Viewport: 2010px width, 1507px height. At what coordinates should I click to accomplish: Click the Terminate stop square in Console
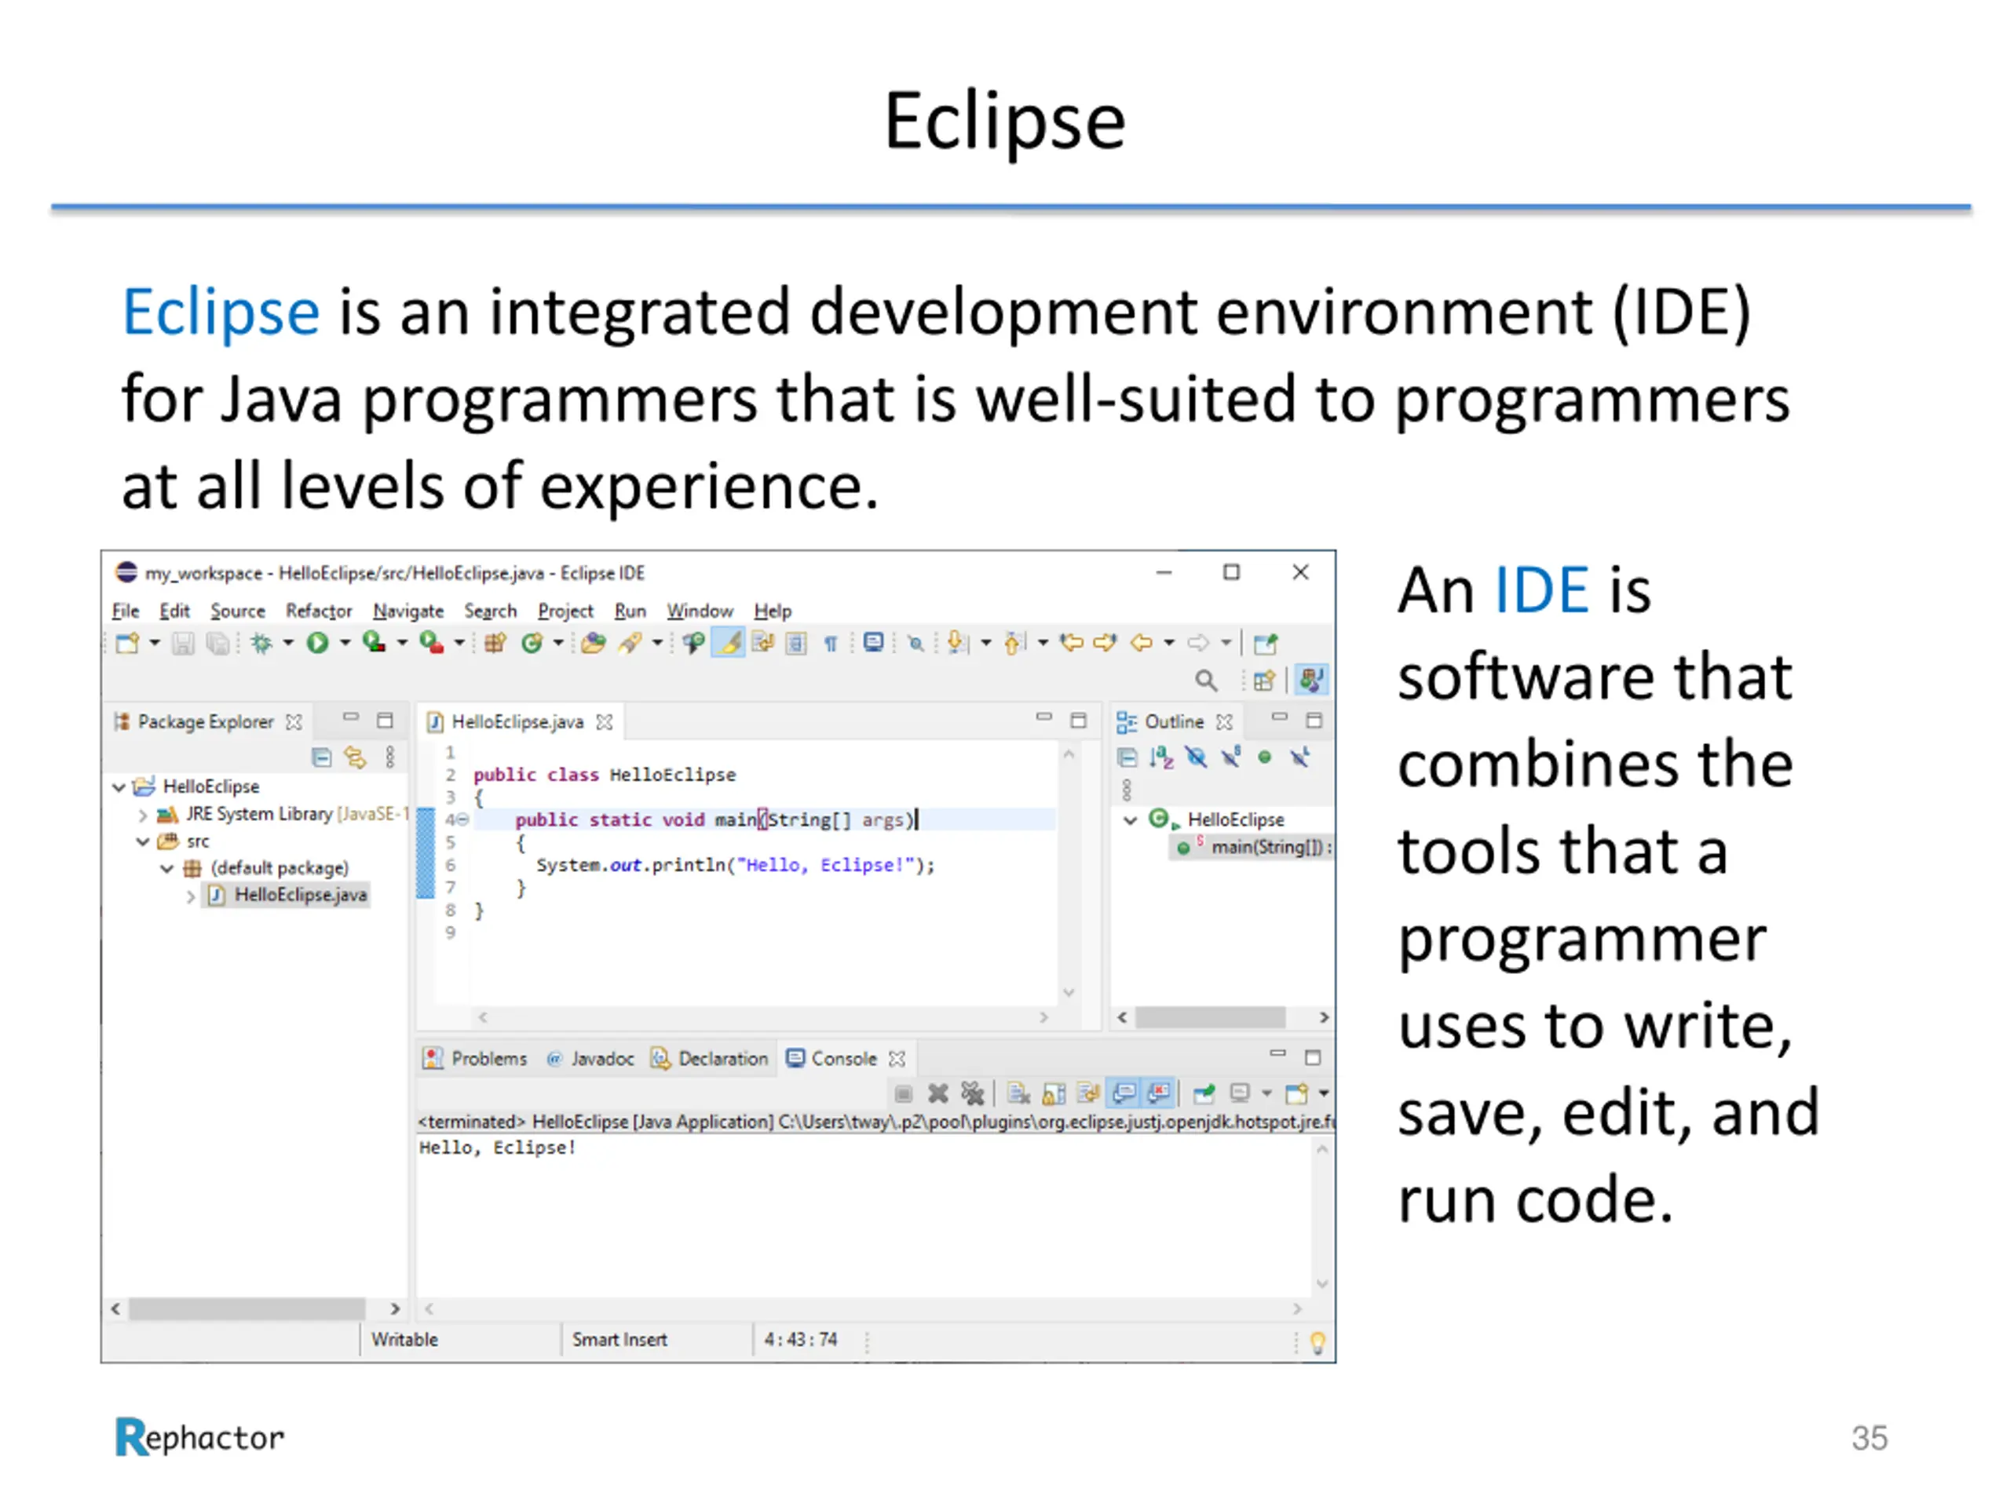coord(903,1093)
